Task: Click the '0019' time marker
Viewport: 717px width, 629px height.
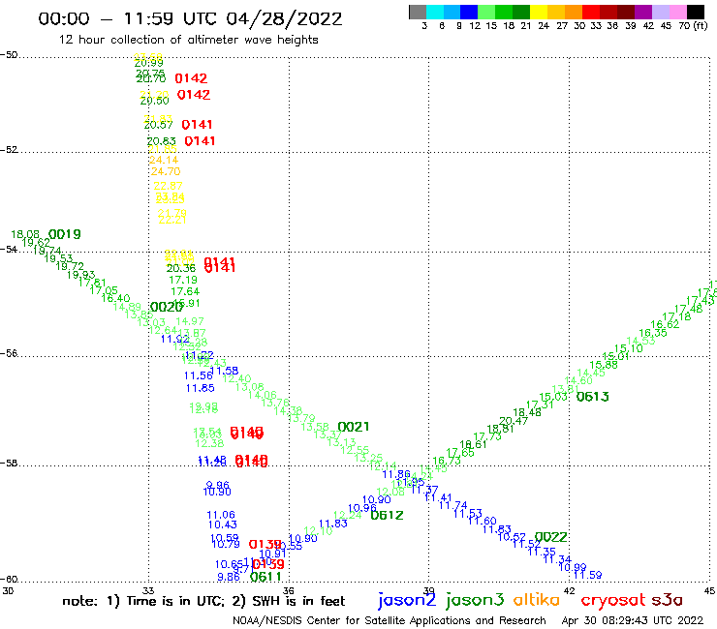Action: coord(65,234)
